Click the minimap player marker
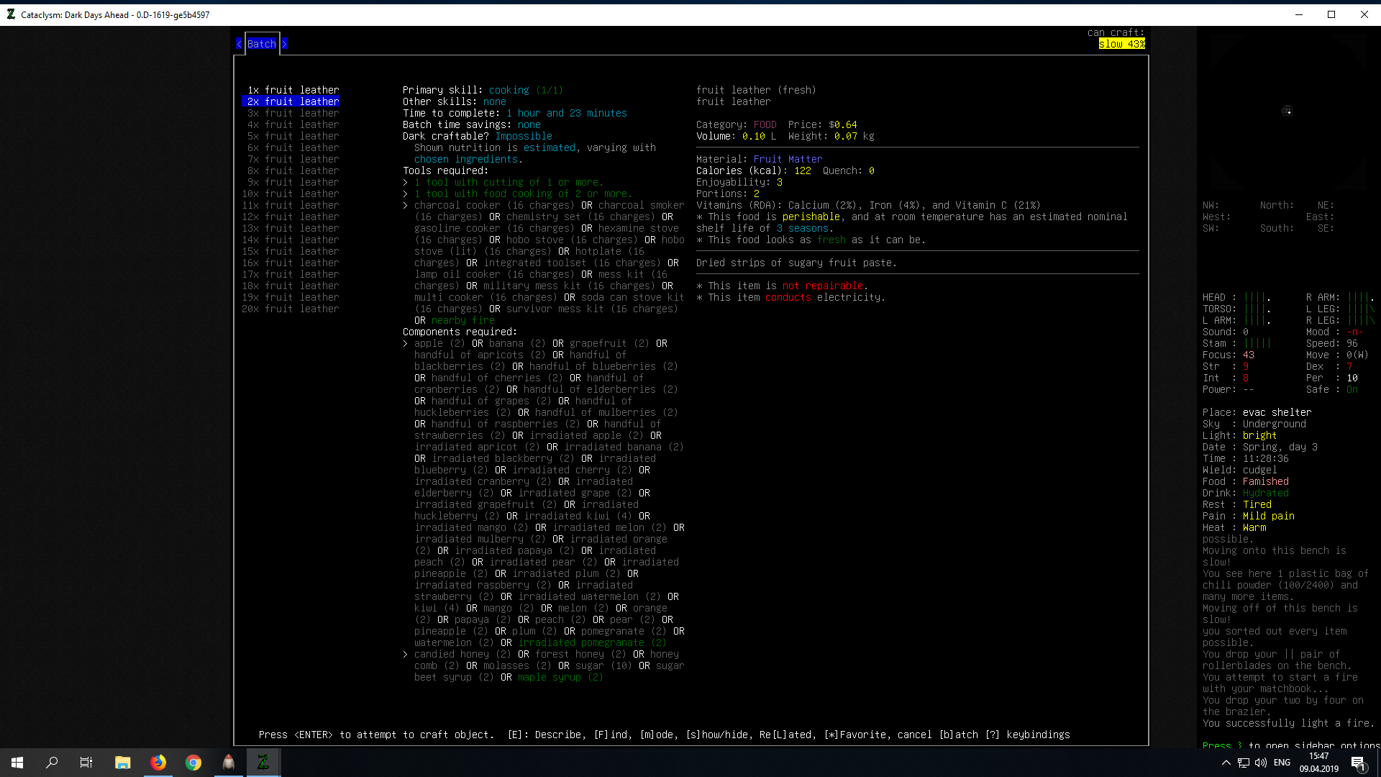This screenshot has width=1381, height=777. click(x=1287, y=111)
